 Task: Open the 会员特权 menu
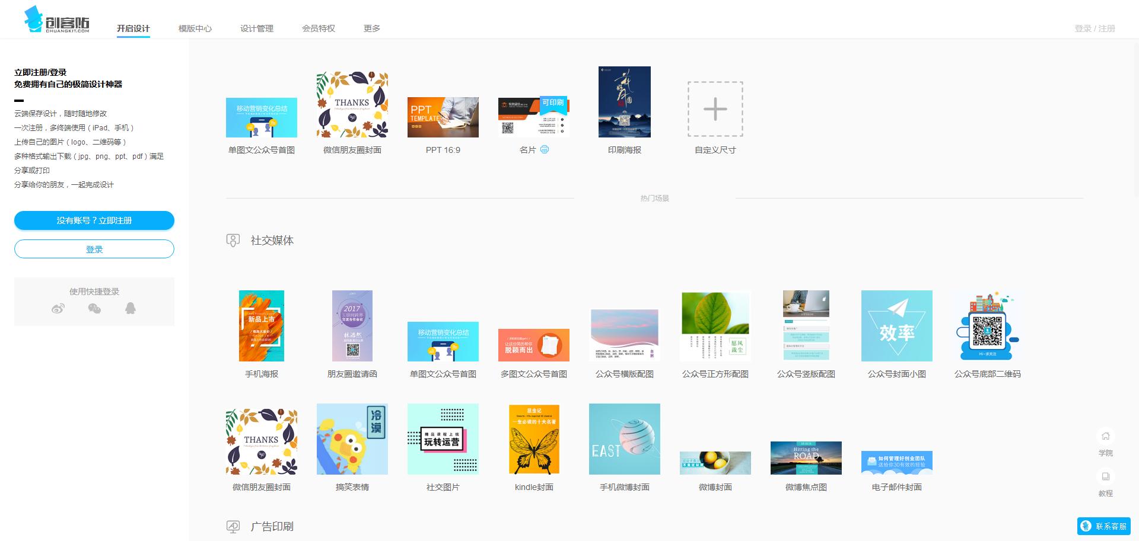pos(319,28)
